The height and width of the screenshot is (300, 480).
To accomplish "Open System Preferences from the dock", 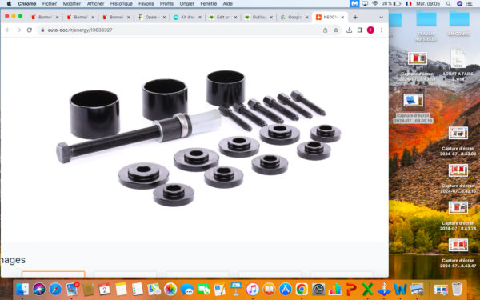I will (318, 289).
